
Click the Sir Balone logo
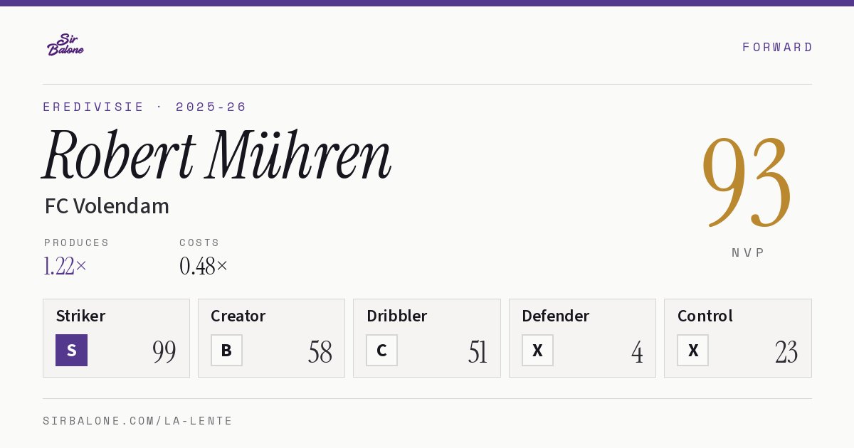[65, 45]
